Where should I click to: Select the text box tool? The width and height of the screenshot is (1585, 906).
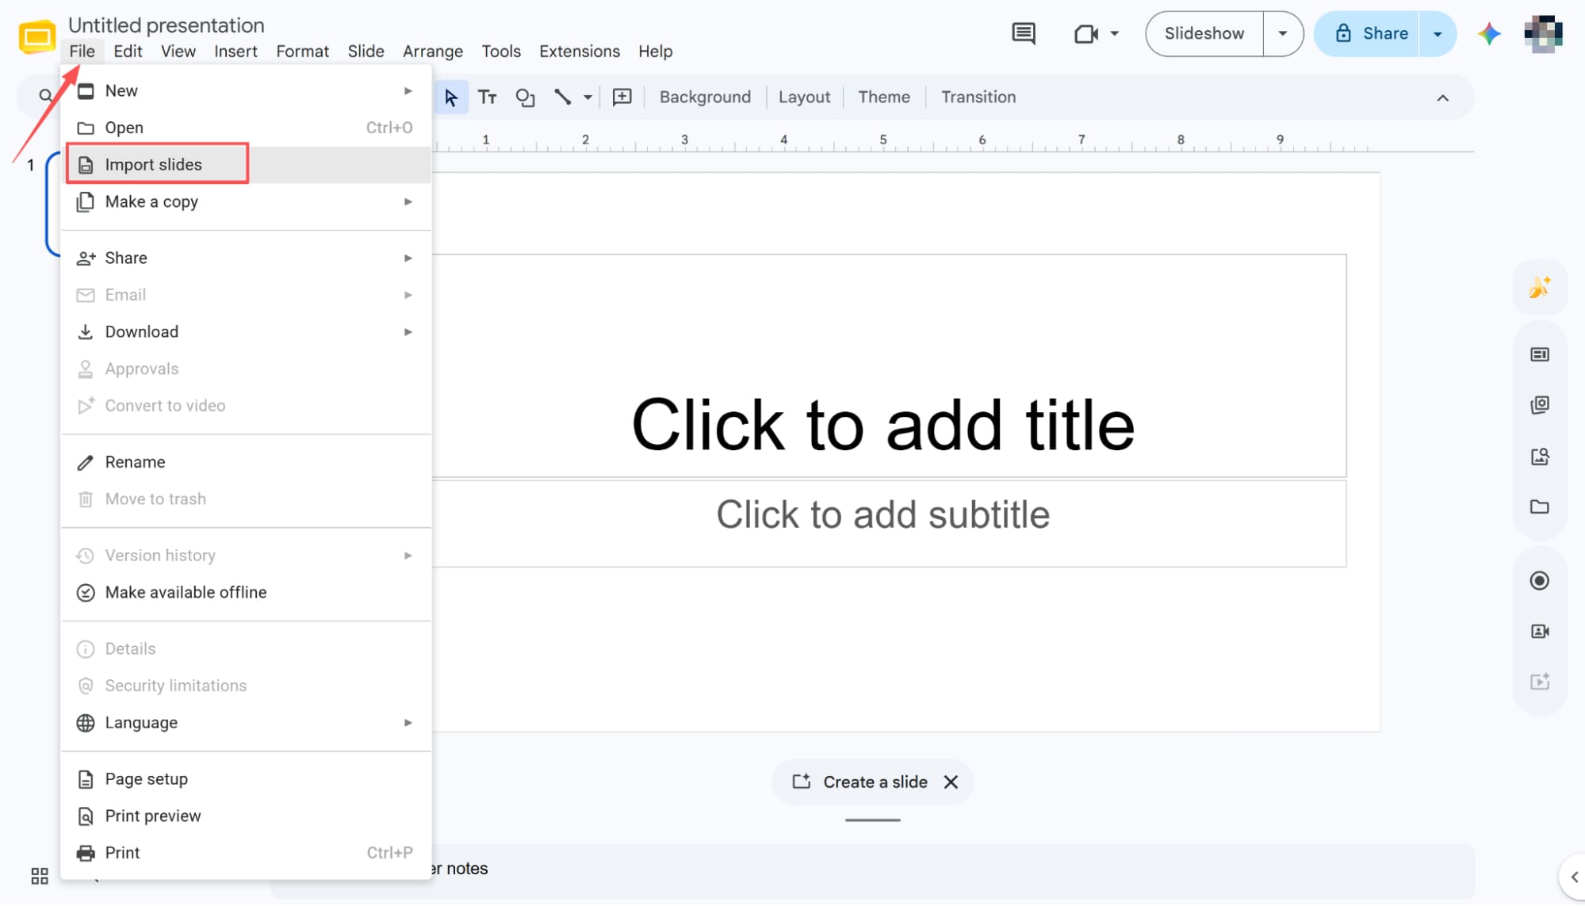click(x=488, y=97)
